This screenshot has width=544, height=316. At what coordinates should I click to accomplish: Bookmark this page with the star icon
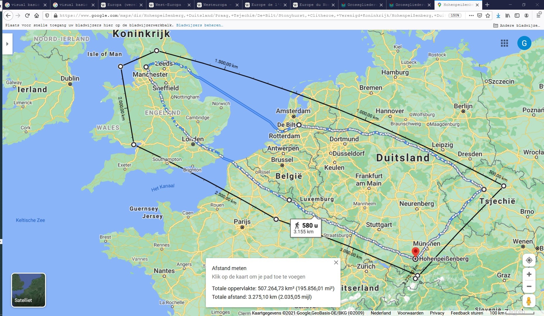click(x=488, y=16)
